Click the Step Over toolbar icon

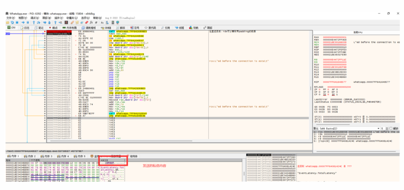pyautogui.click(x=39, y=22)
